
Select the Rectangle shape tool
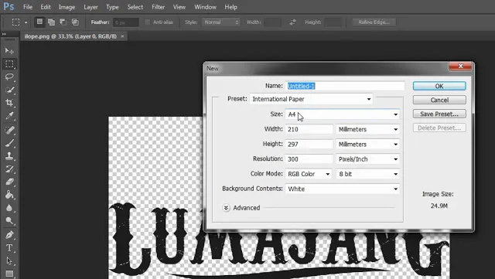point(9,274)
